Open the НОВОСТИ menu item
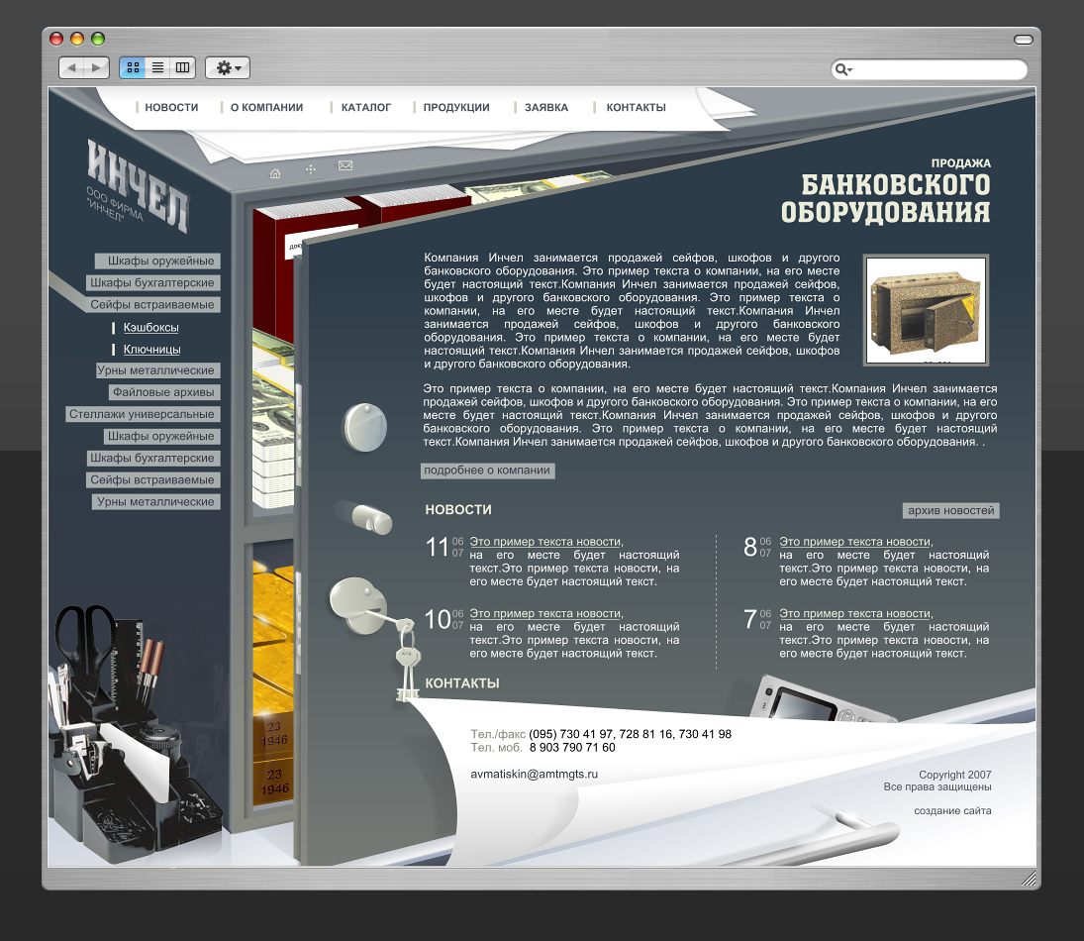The height and width of the screenshot is (941, 1084). [x=171, y=107]
